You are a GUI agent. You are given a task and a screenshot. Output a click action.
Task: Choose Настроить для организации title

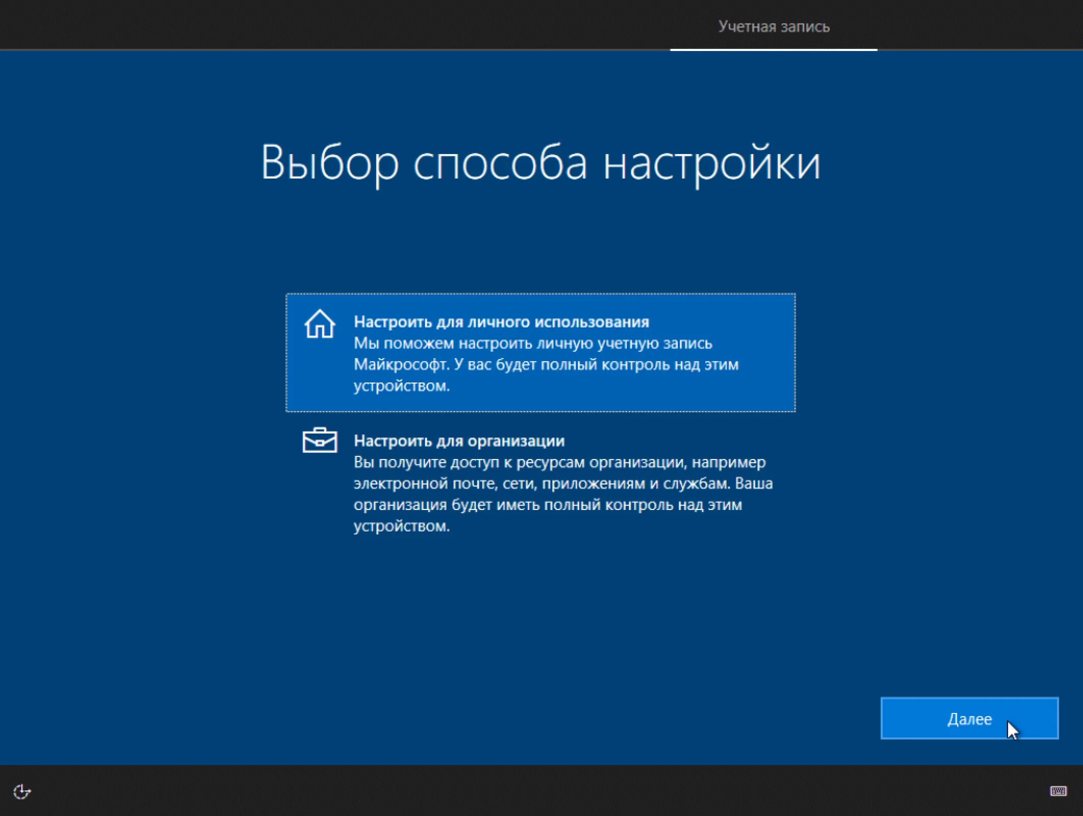(459, 441)
